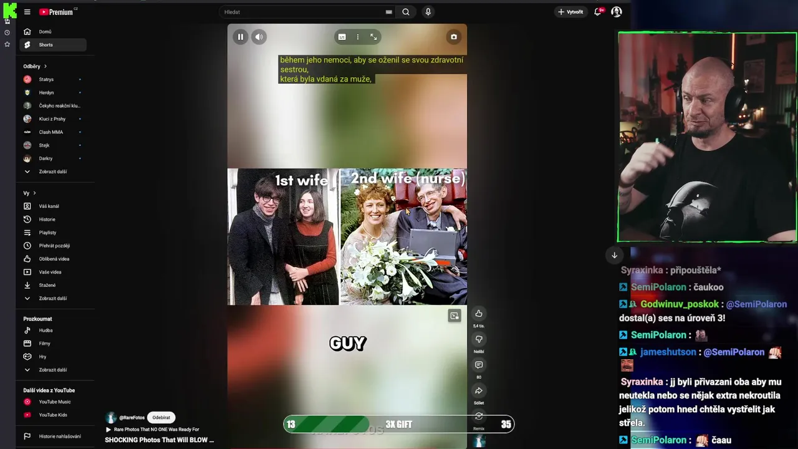
Task: Expand the Odběry section
Action: point(35,66)
